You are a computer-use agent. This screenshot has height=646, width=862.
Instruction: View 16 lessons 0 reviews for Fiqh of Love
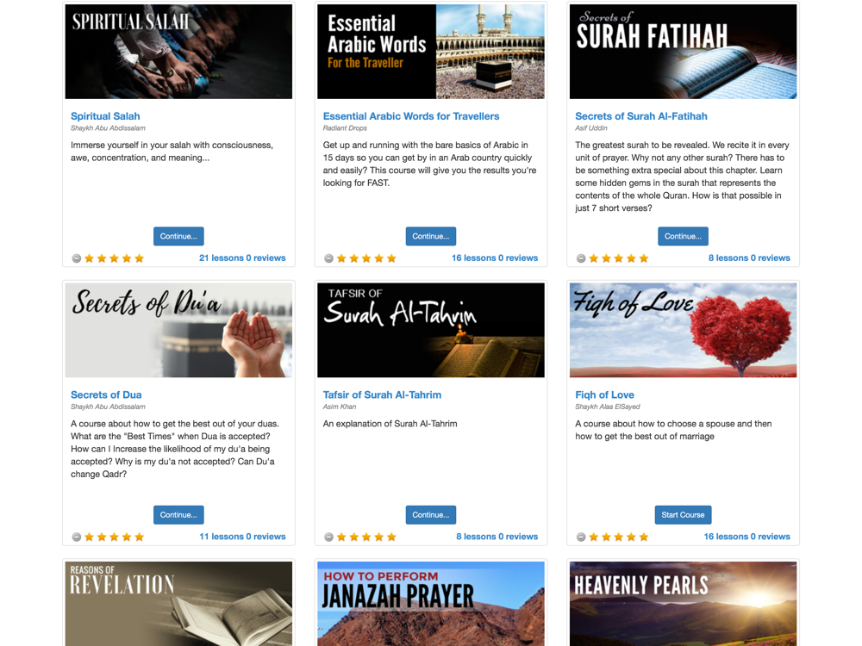pos(747,536)
